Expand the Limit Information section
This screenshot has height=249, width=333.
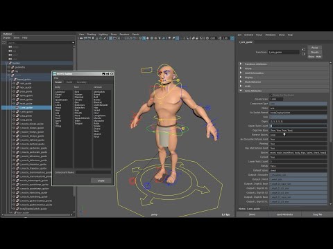241,73
